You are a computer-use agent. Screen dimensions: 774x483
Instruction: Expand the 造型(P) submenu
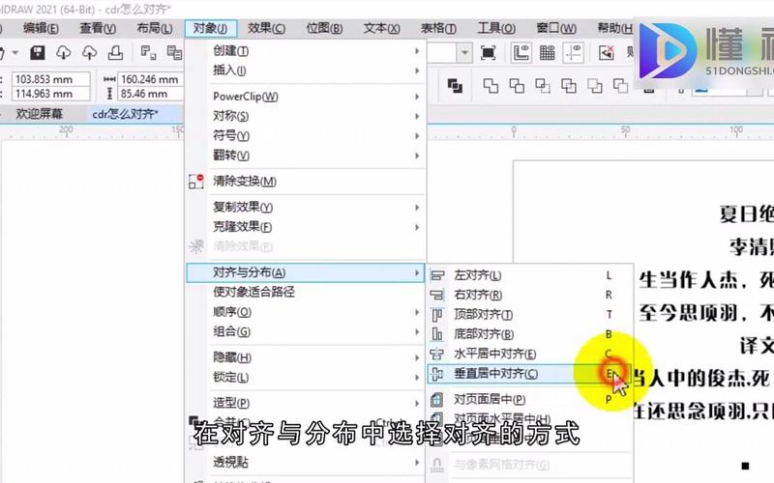coord(306,403)
